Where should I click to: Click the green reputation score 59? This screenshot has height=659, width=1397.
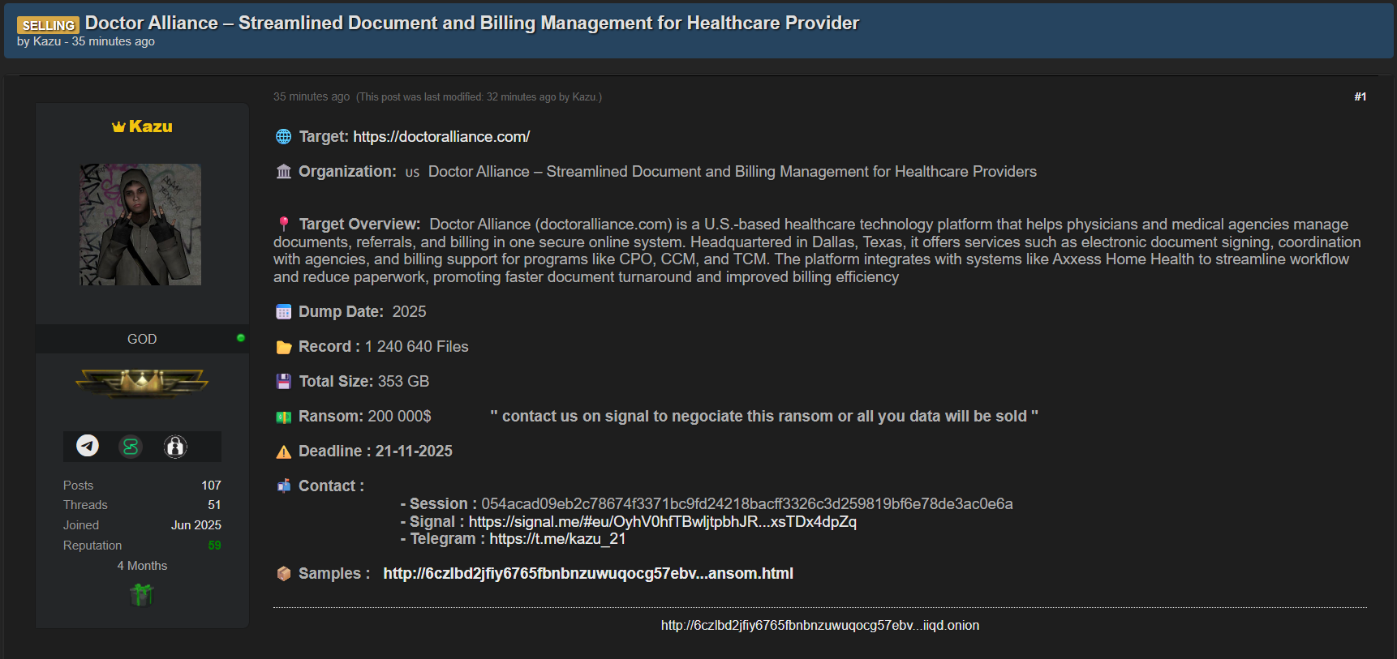coord(214,546)
